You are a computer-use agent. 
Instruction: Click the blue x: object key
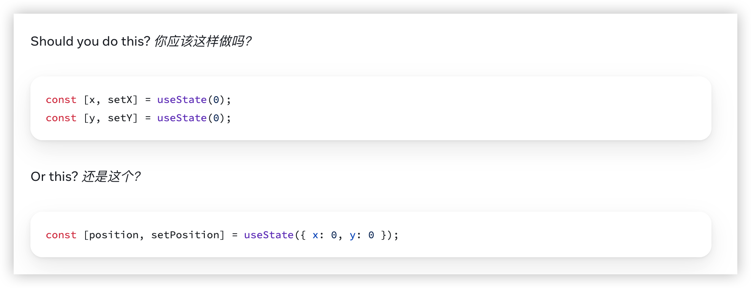[315, 235]
